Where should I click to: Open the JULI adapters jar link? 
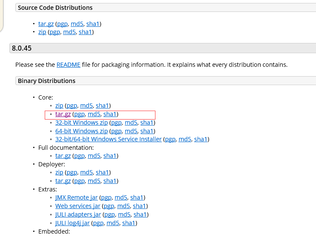coord(78,214)
